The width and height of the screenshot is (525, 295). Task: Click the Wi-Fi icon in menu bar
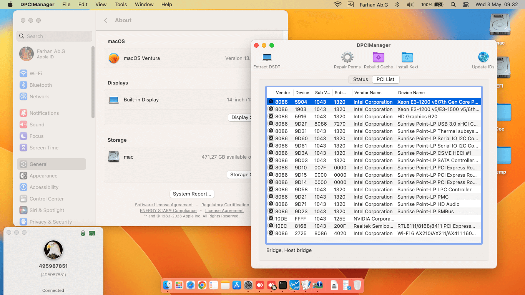[337, 5]
